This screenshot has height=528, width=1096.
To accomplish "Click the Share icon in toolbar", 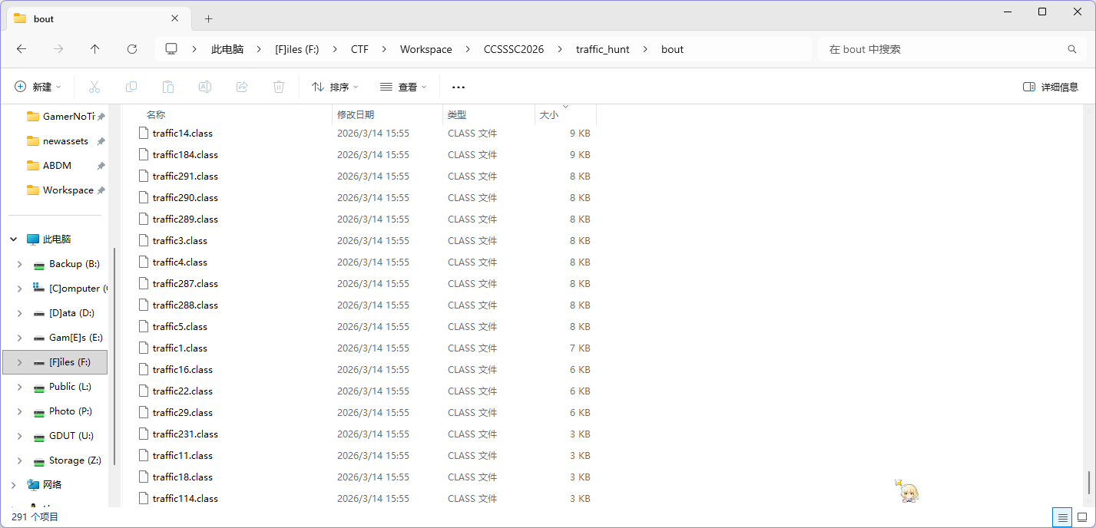I will (242, 87).
